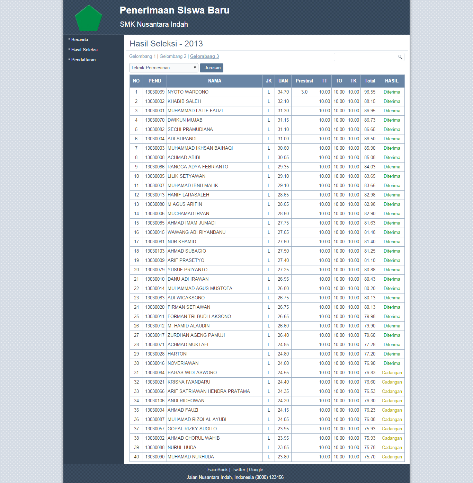The image size is (473, 483).
Task: Open the Hasil Seleksi sidebar menu item
Action: 84,50
